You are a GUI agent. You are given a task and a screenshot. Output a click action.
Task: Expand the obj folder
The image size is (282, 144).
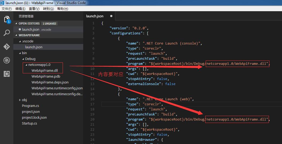tap(20, 100)
